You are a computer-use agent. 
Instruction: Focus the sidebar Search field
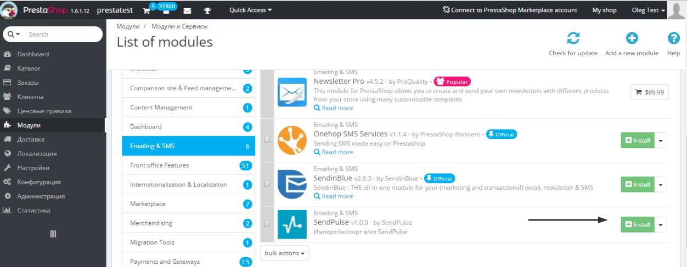62,34
